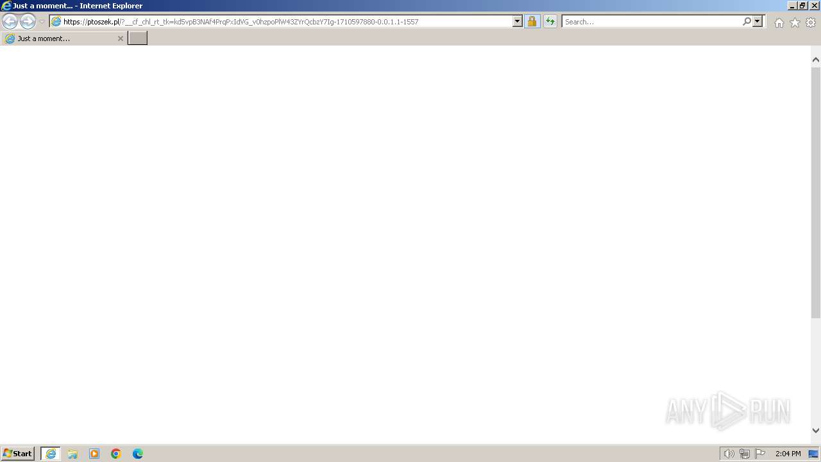
Task: Launch Windows Media Player from the taskbar
Action: click(x=94, y=454)
